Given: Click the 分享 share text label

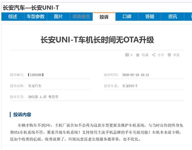Looking at the screenshot, I should (x=161, y=55).
